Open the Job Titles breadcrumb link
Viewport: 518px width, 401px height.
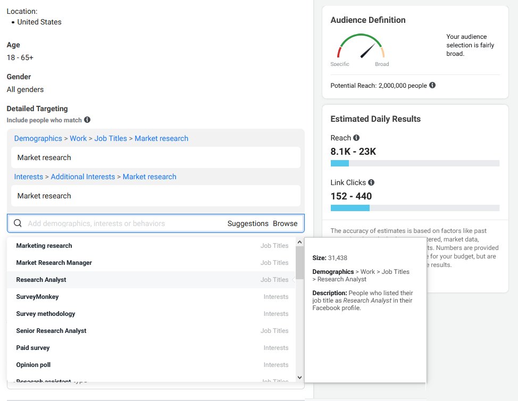pyautogui.click(x=111, y=138)
